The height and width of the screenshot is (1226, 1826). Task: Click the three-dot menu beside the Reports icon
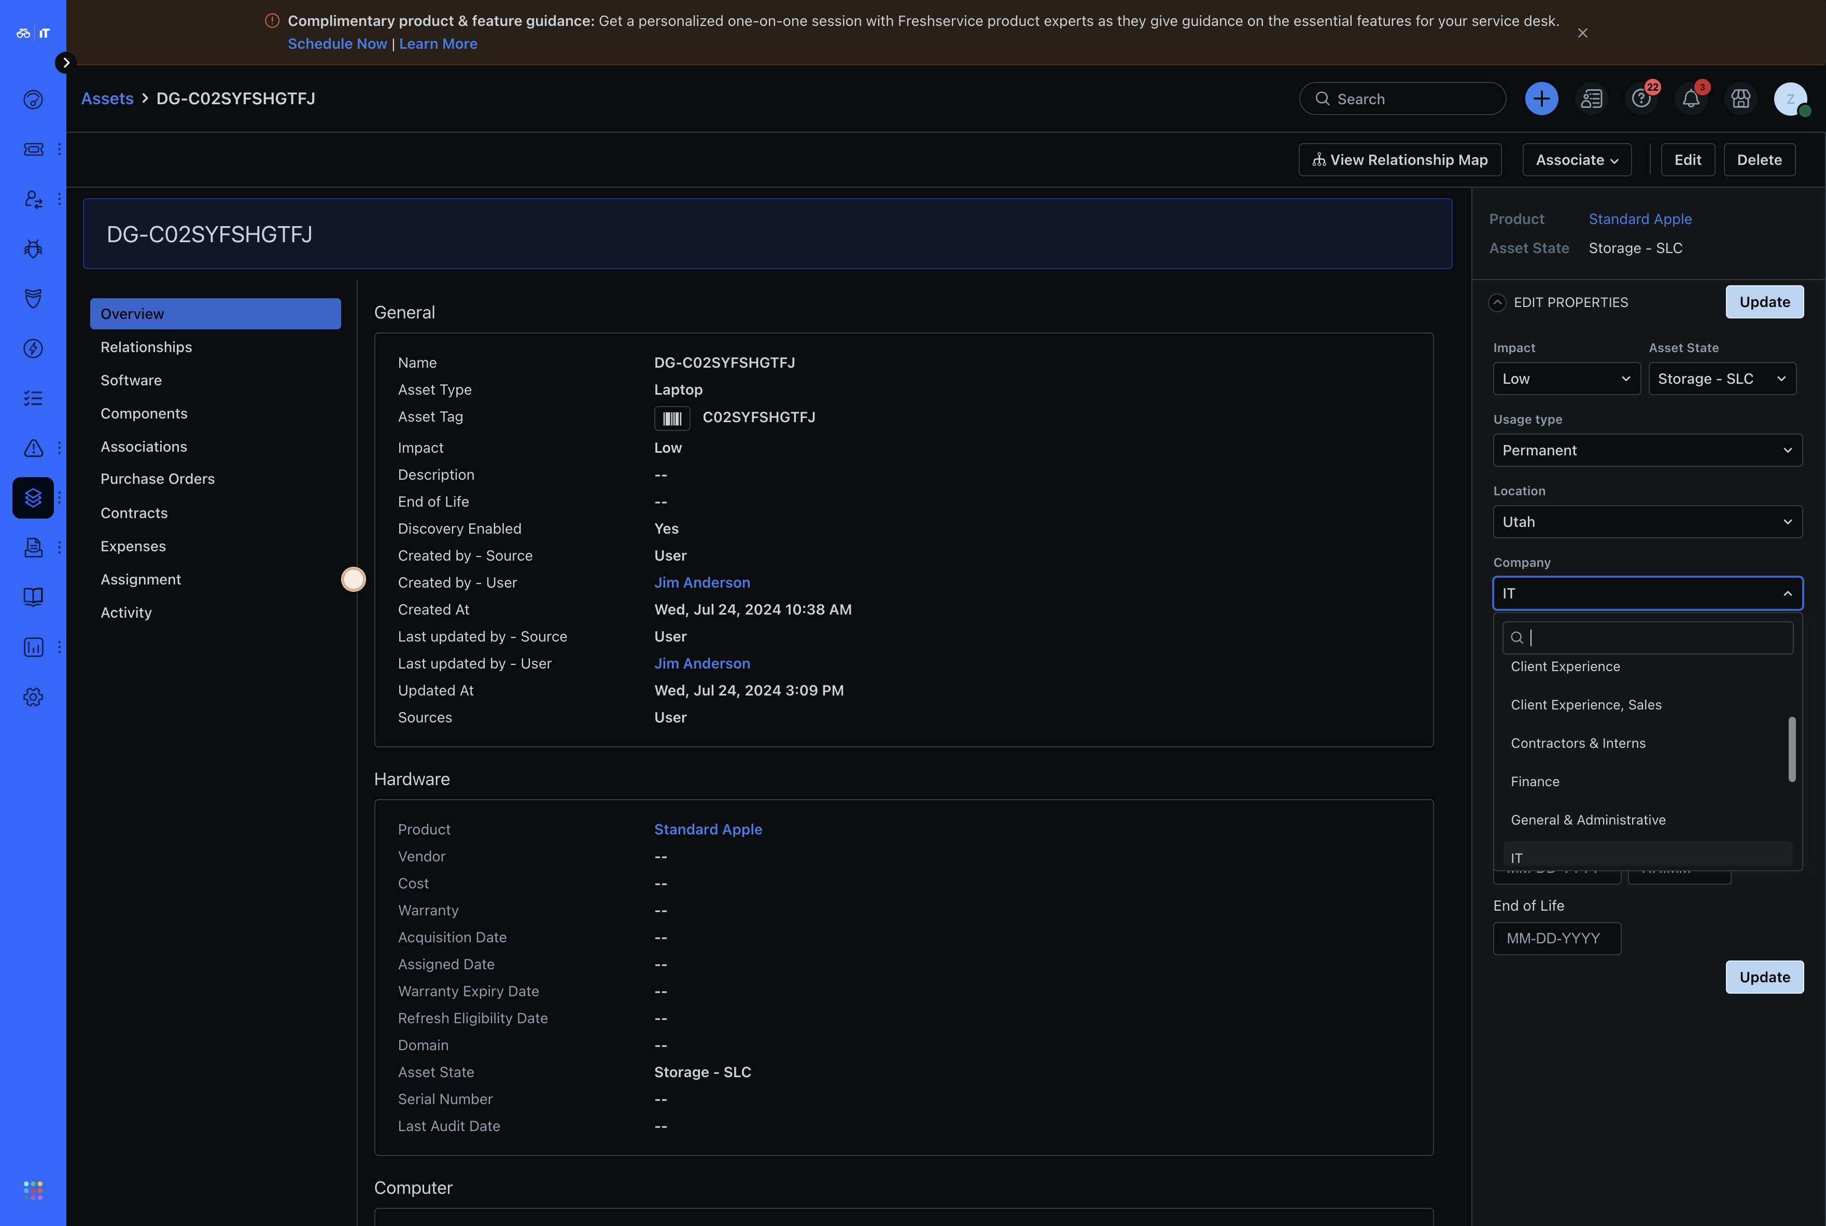coord(60,647)
